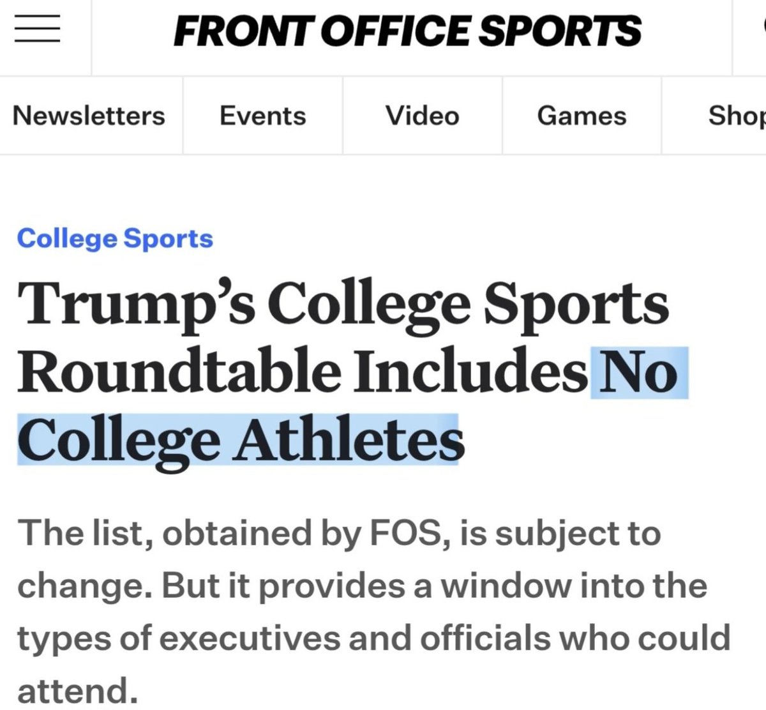
Task: Visit the Shop nav item
Action: [x=736, y=116]
